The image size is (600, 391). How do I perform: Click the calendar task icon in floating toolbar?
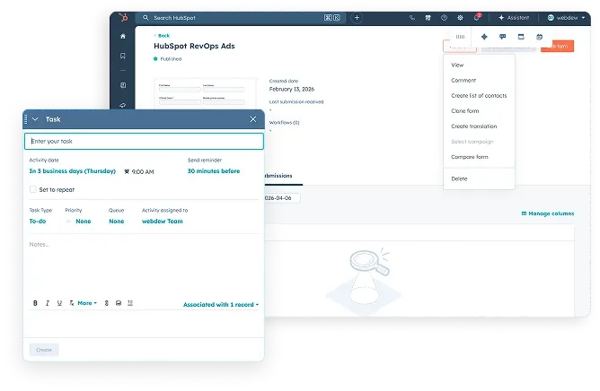(539, 37)
